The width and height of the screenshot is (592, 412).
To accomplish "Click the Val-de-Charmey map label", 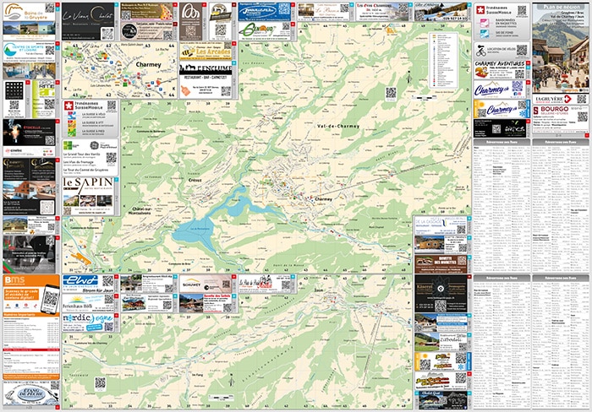I will (338, 127).
